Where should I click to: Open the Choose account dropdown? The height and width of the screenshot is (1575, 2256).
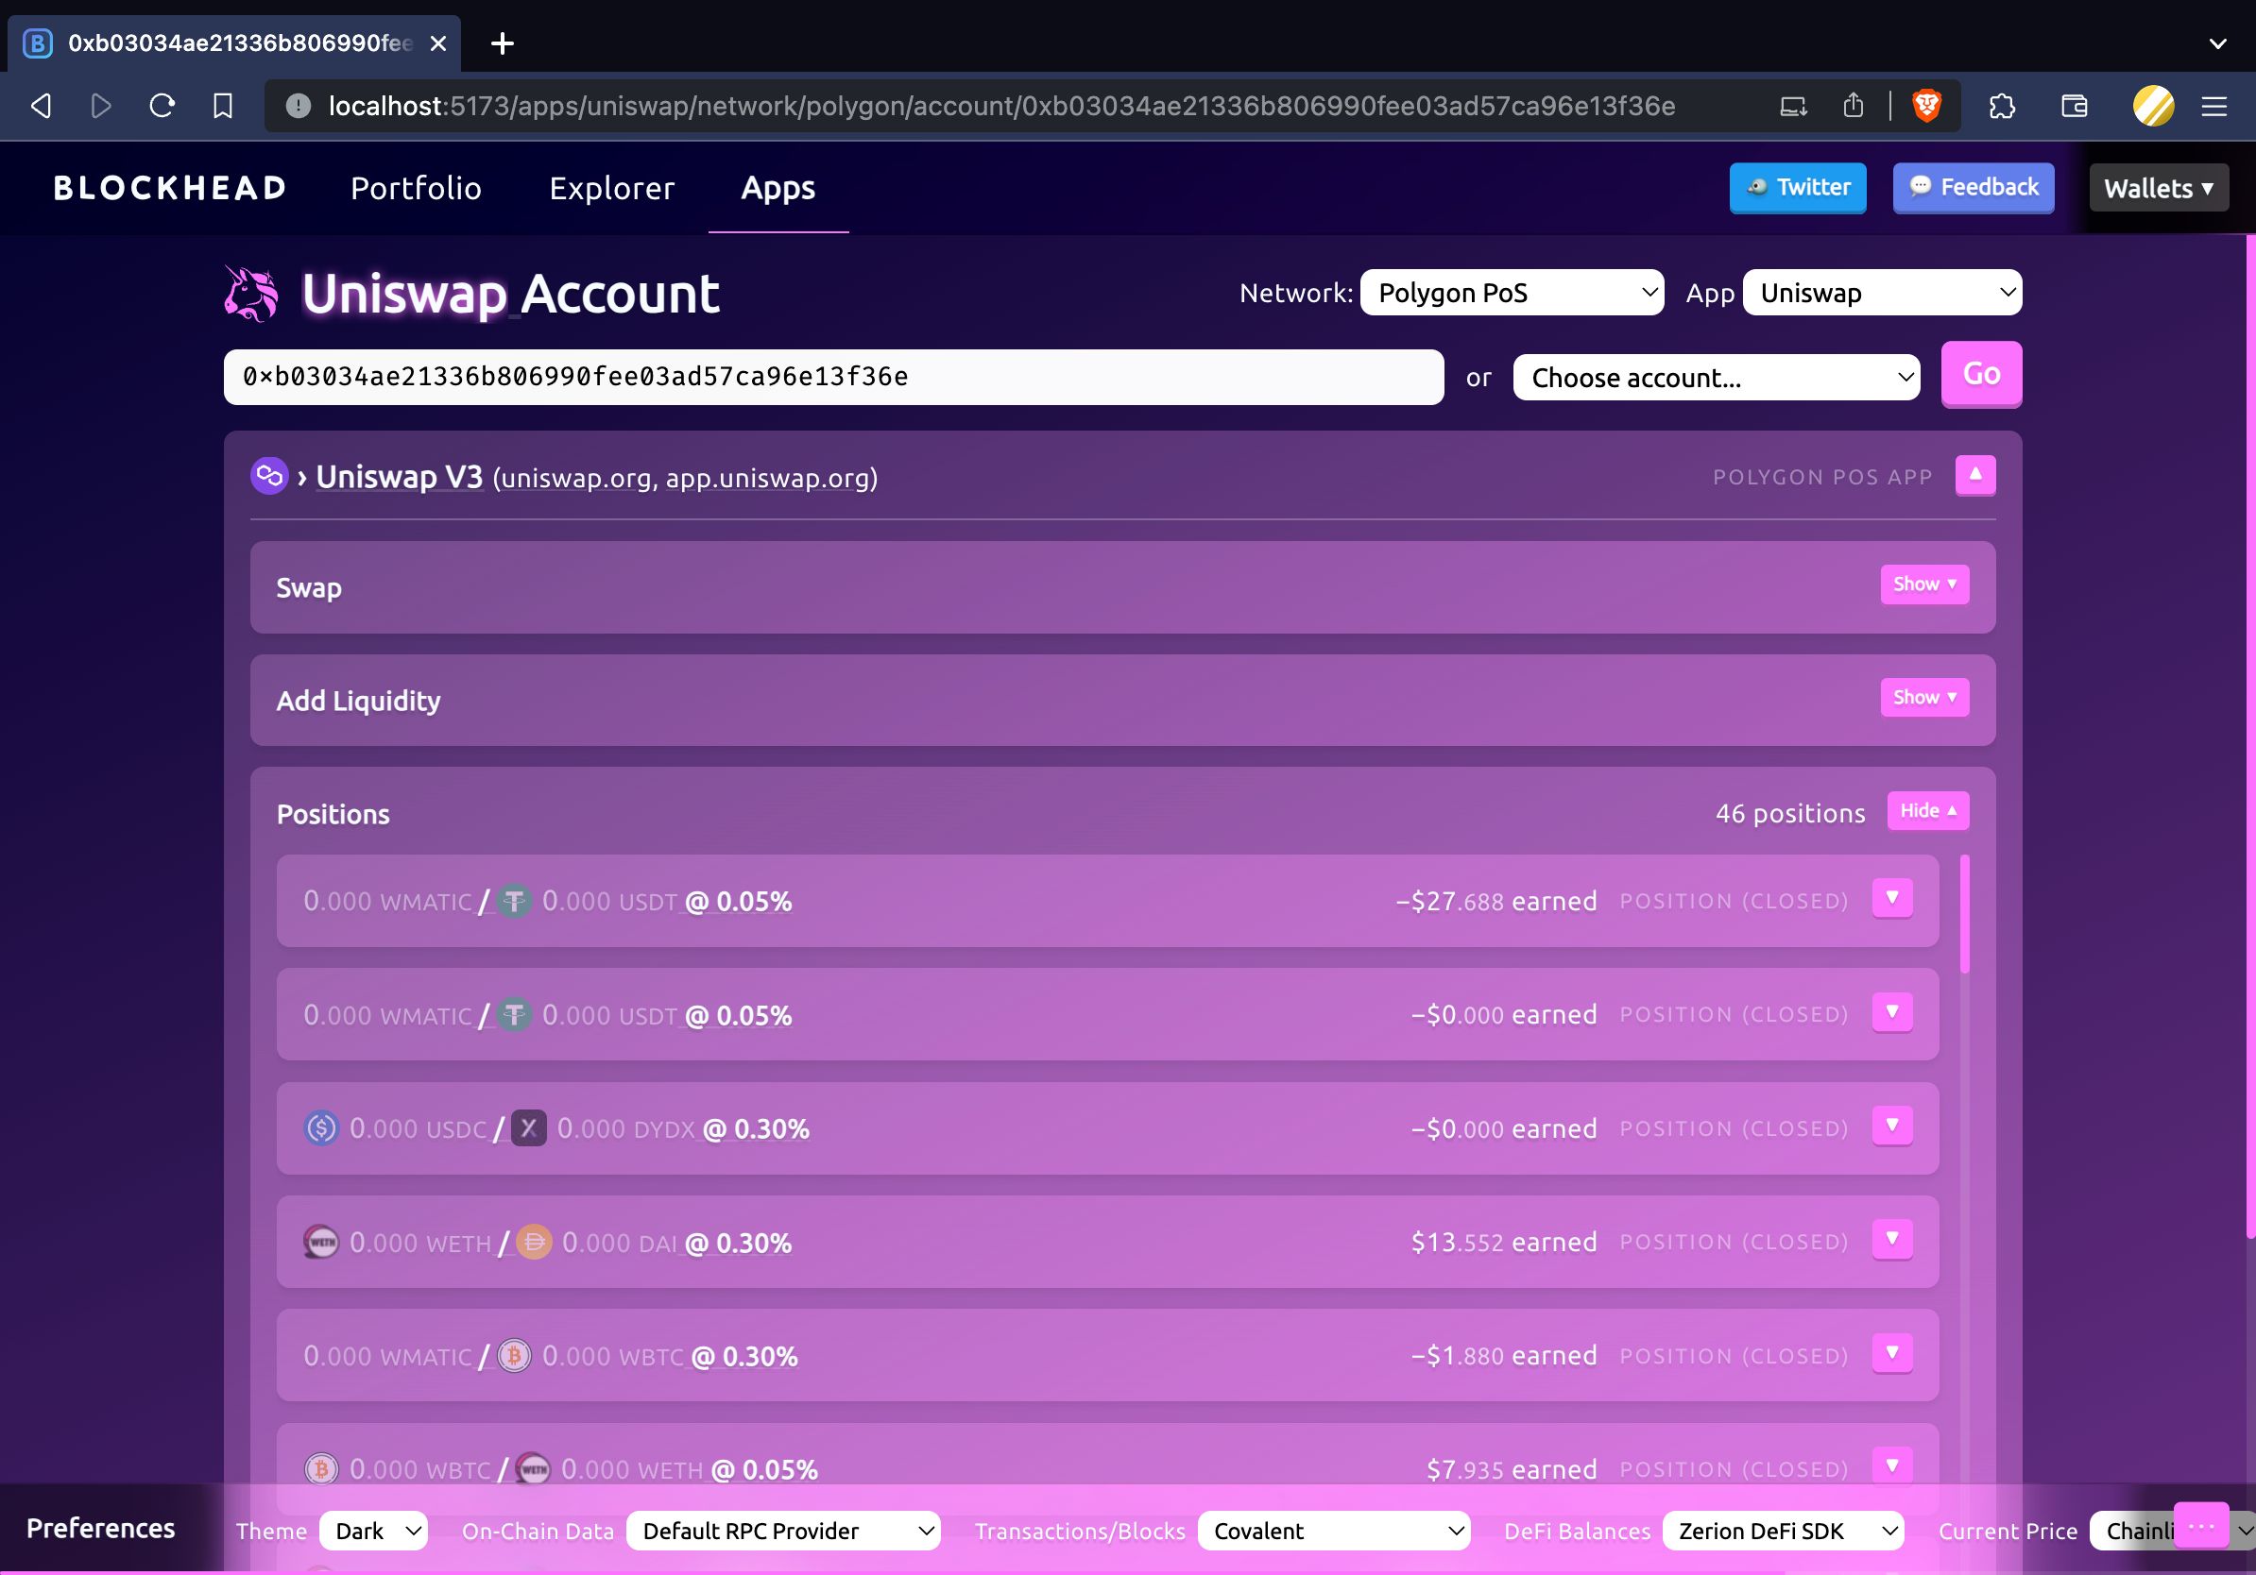1716,377
